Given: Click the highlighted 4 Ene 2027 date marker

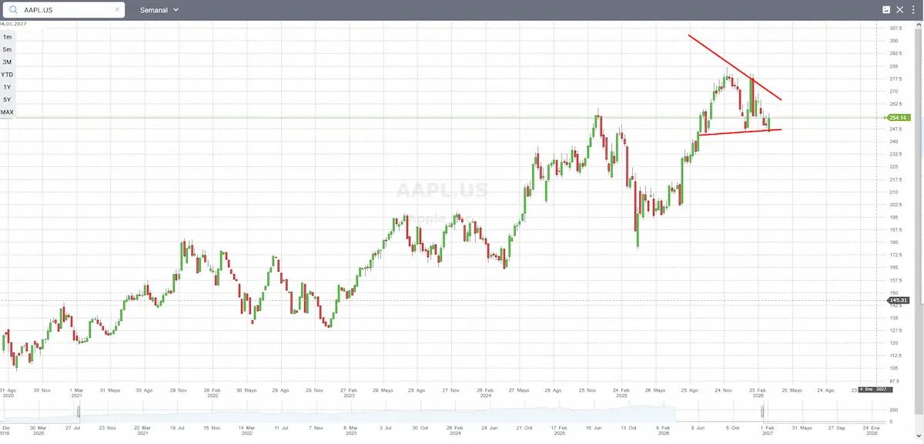Looking at the screenshot, I should click(x=875, y=389).
